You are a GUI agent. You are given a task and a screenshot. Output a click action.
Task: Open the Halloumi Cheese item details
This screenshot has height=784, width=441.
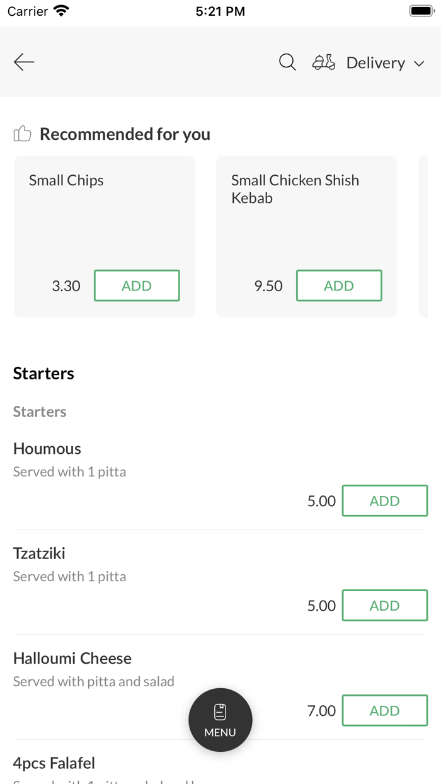(x=72, y=658)
